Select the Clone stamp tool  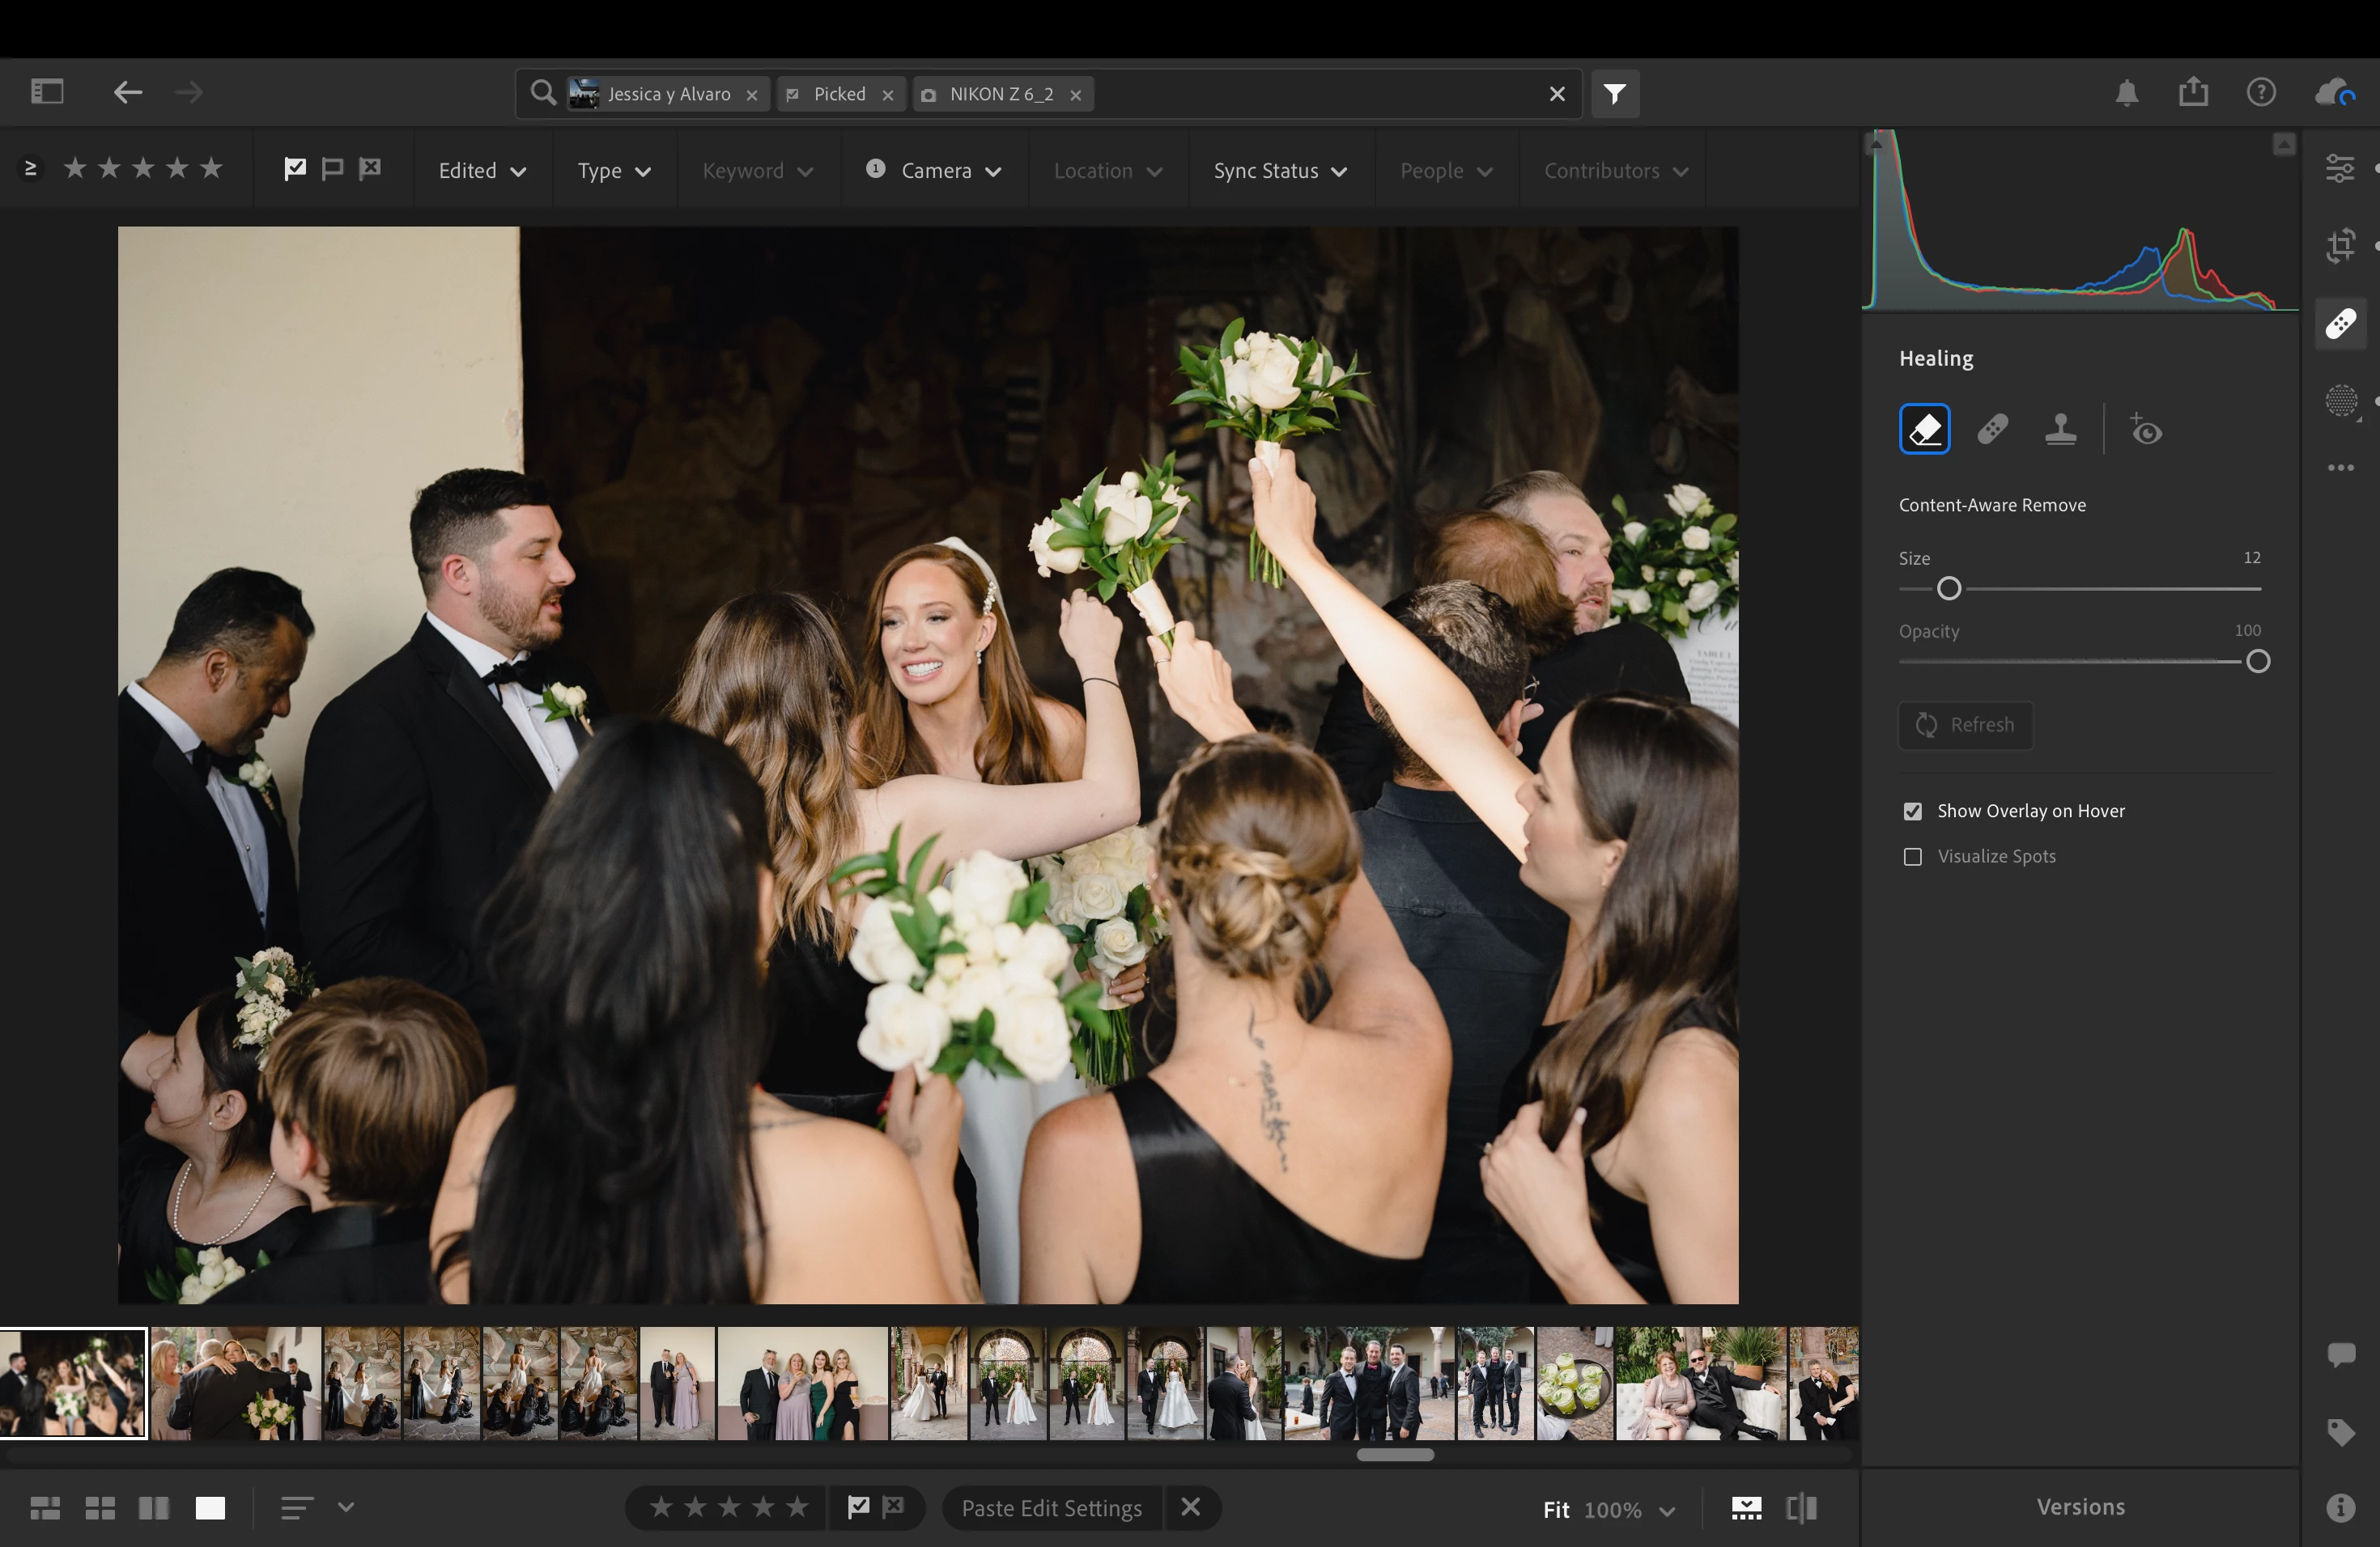(2060, 430)
